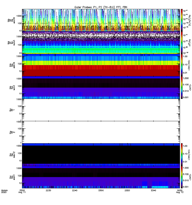Click the 'Aug 11' date label
Image resolution: width=192 pixels, height=205 pixels.
pyautogui.click(x=22, y=192)
